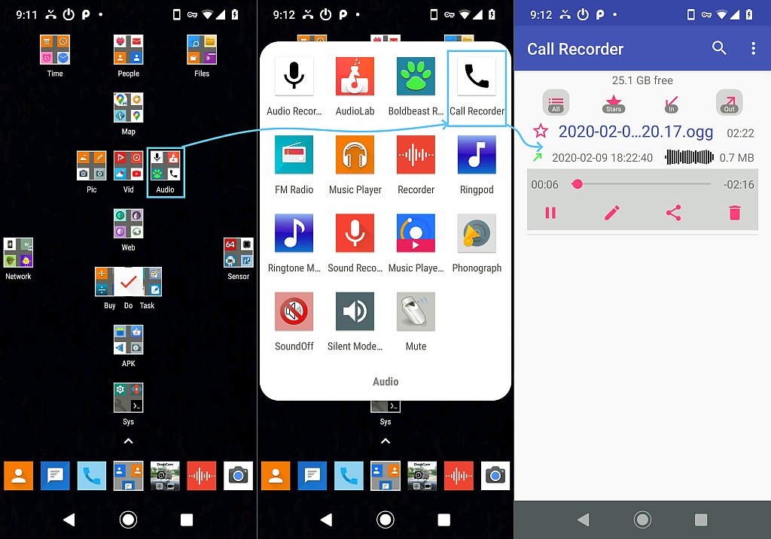Open the Ringtone Maker app
The height and width of the screenshot is (539, 771).
(x=294, y=233)
